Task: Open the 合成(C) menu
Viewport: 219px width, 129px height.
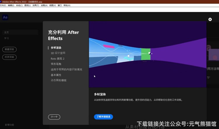Action: [x=19, y=5]
